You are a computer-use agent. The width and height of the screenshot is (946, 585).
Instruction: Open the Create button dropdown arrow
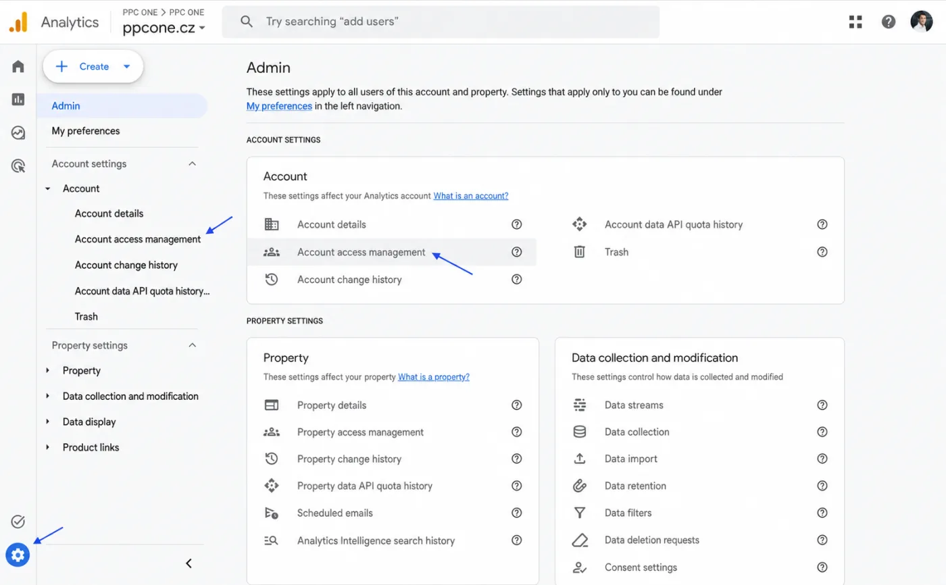coord(126,66)
